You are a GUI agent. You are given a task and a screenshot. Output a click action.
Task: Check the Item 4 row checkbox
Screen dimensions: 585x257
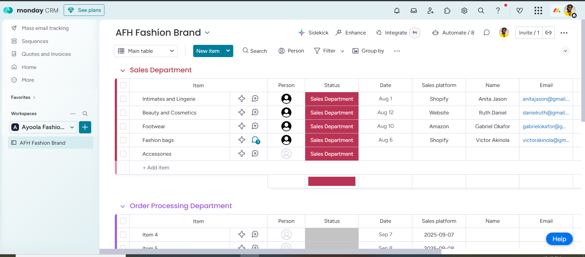tap(123, 235)
